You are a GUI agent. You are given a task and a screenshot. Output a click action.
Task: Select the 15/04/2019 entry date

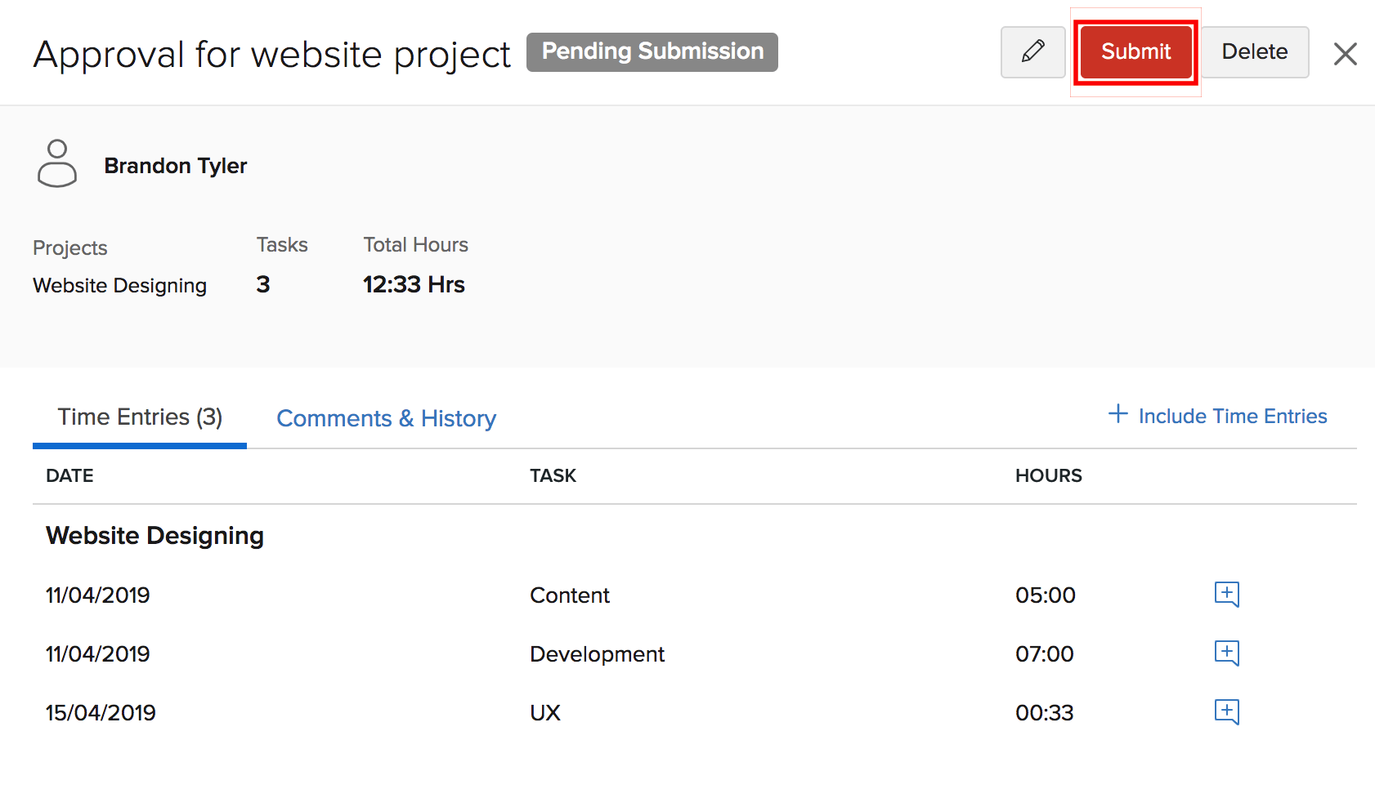coord(101,713)
